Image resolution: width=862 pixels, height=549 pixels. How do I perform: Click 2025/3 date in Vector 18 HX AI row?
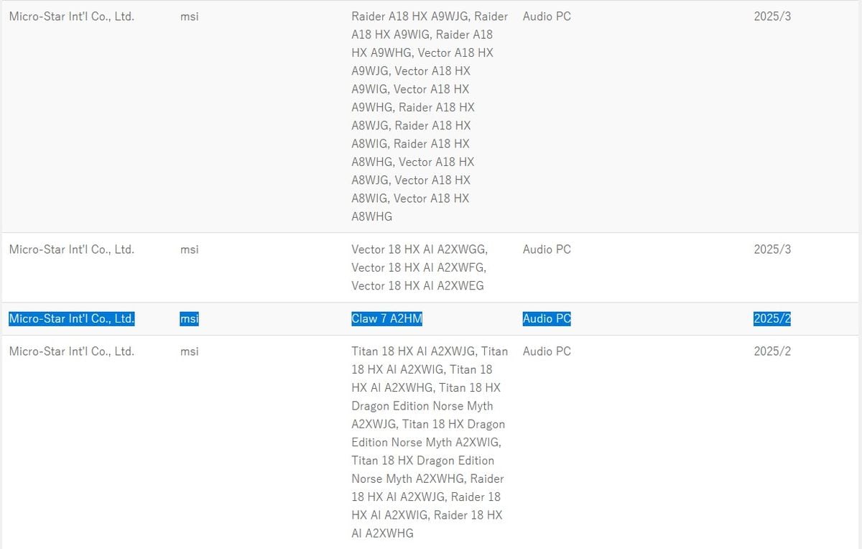(x=771, y=249)
